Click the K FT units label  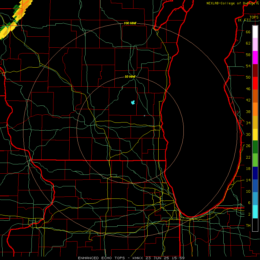[244, 20]
